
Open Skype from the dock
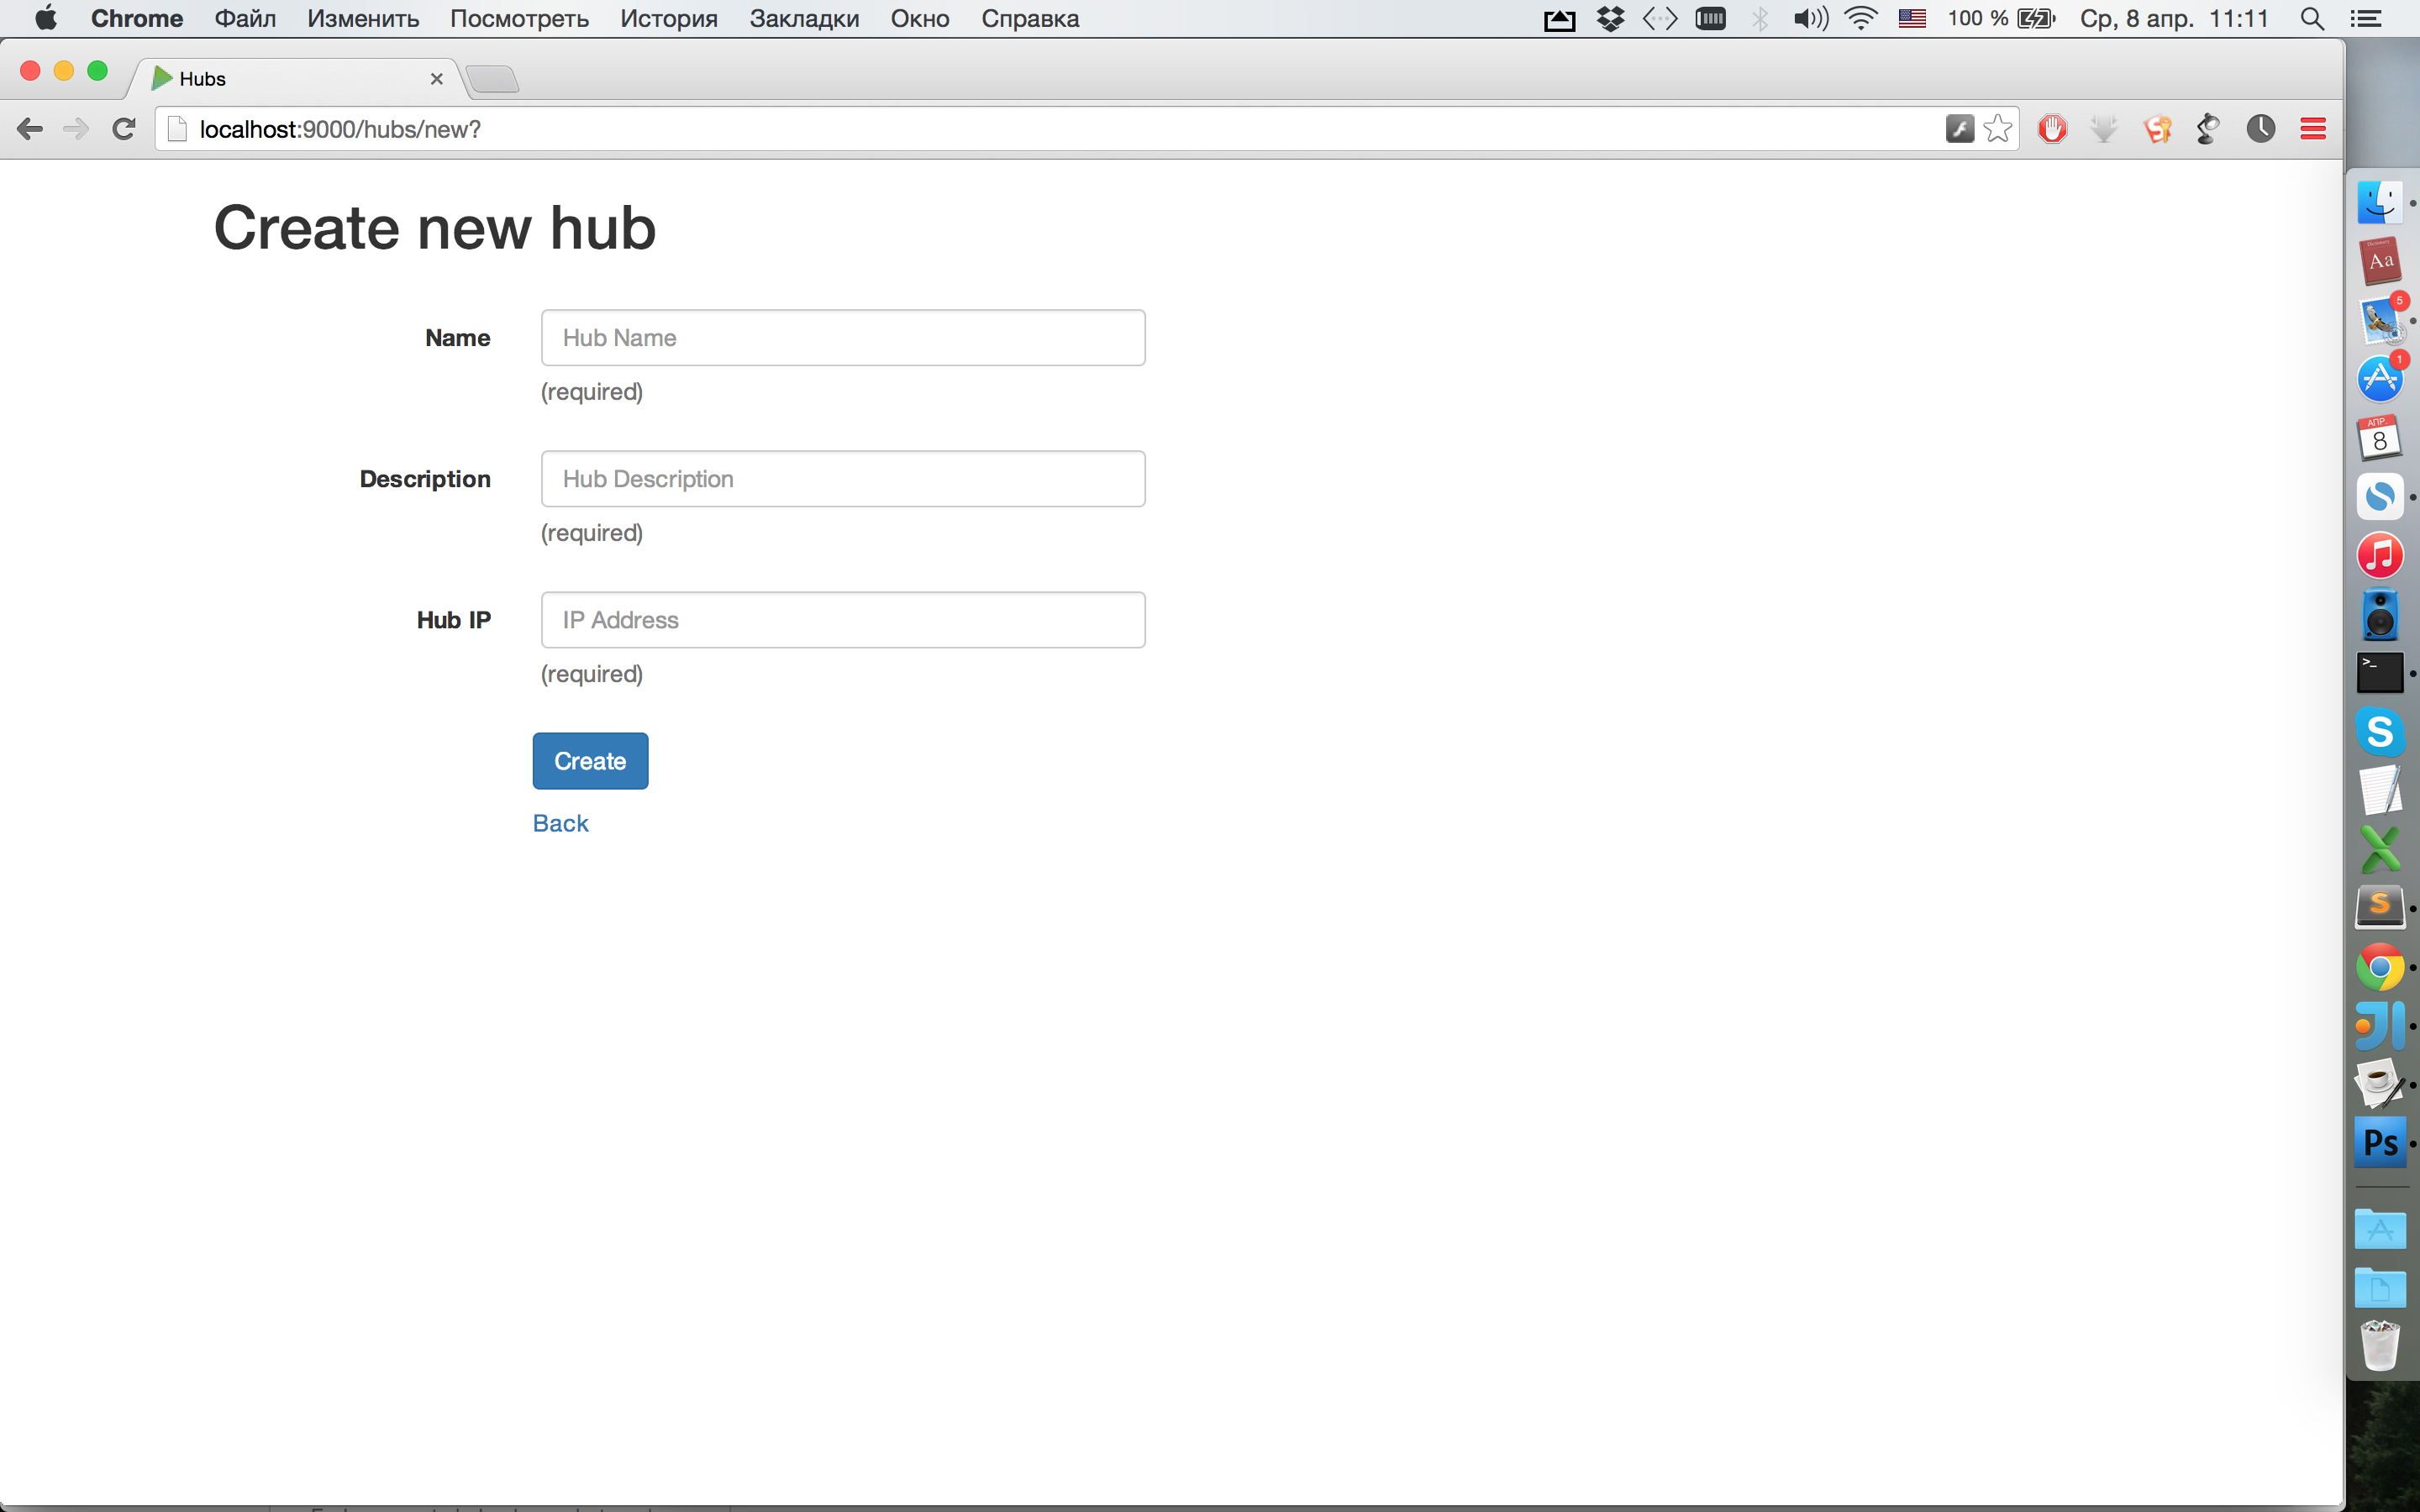(2380, 731)
